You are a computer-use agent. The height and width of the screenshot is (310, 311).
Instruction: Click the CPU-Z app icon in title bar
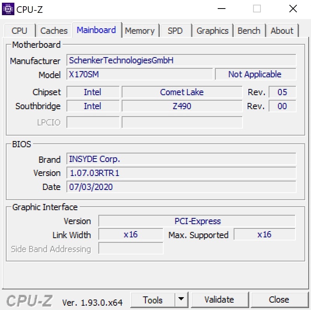pyautogui.click(x=8, y=9)
